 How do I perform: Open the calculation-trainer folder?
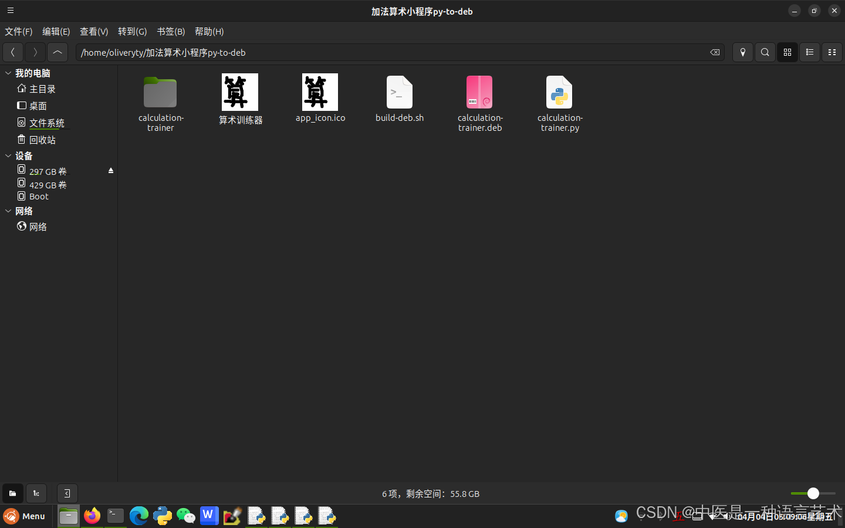[160, 92]
